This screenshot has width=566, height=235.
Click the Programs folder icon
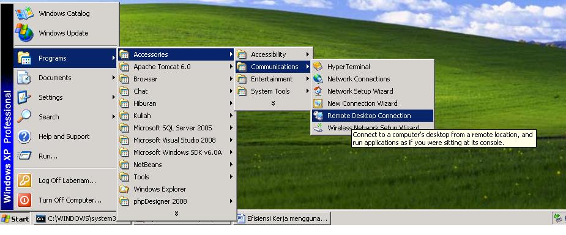[24, 58]
